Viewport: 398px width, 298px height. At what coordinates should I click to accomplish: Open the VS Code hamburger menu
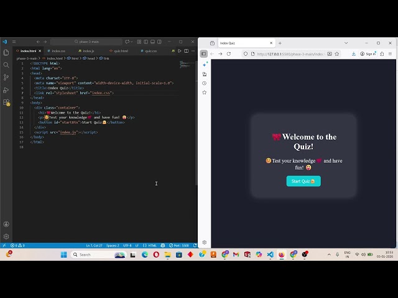[x=14, y=42]
